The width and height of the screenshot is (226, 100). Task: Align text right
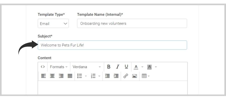pyautogui.click(x=61, y=76)
